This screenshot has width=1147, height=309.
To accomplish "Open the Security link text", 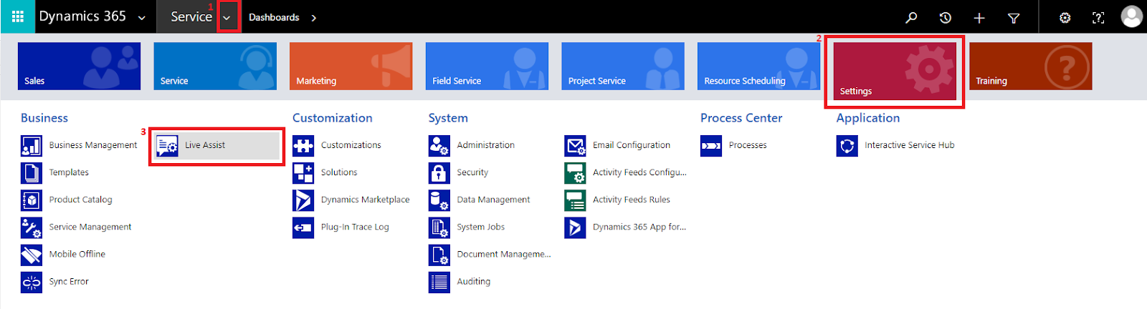I will [x=472, y=172].
